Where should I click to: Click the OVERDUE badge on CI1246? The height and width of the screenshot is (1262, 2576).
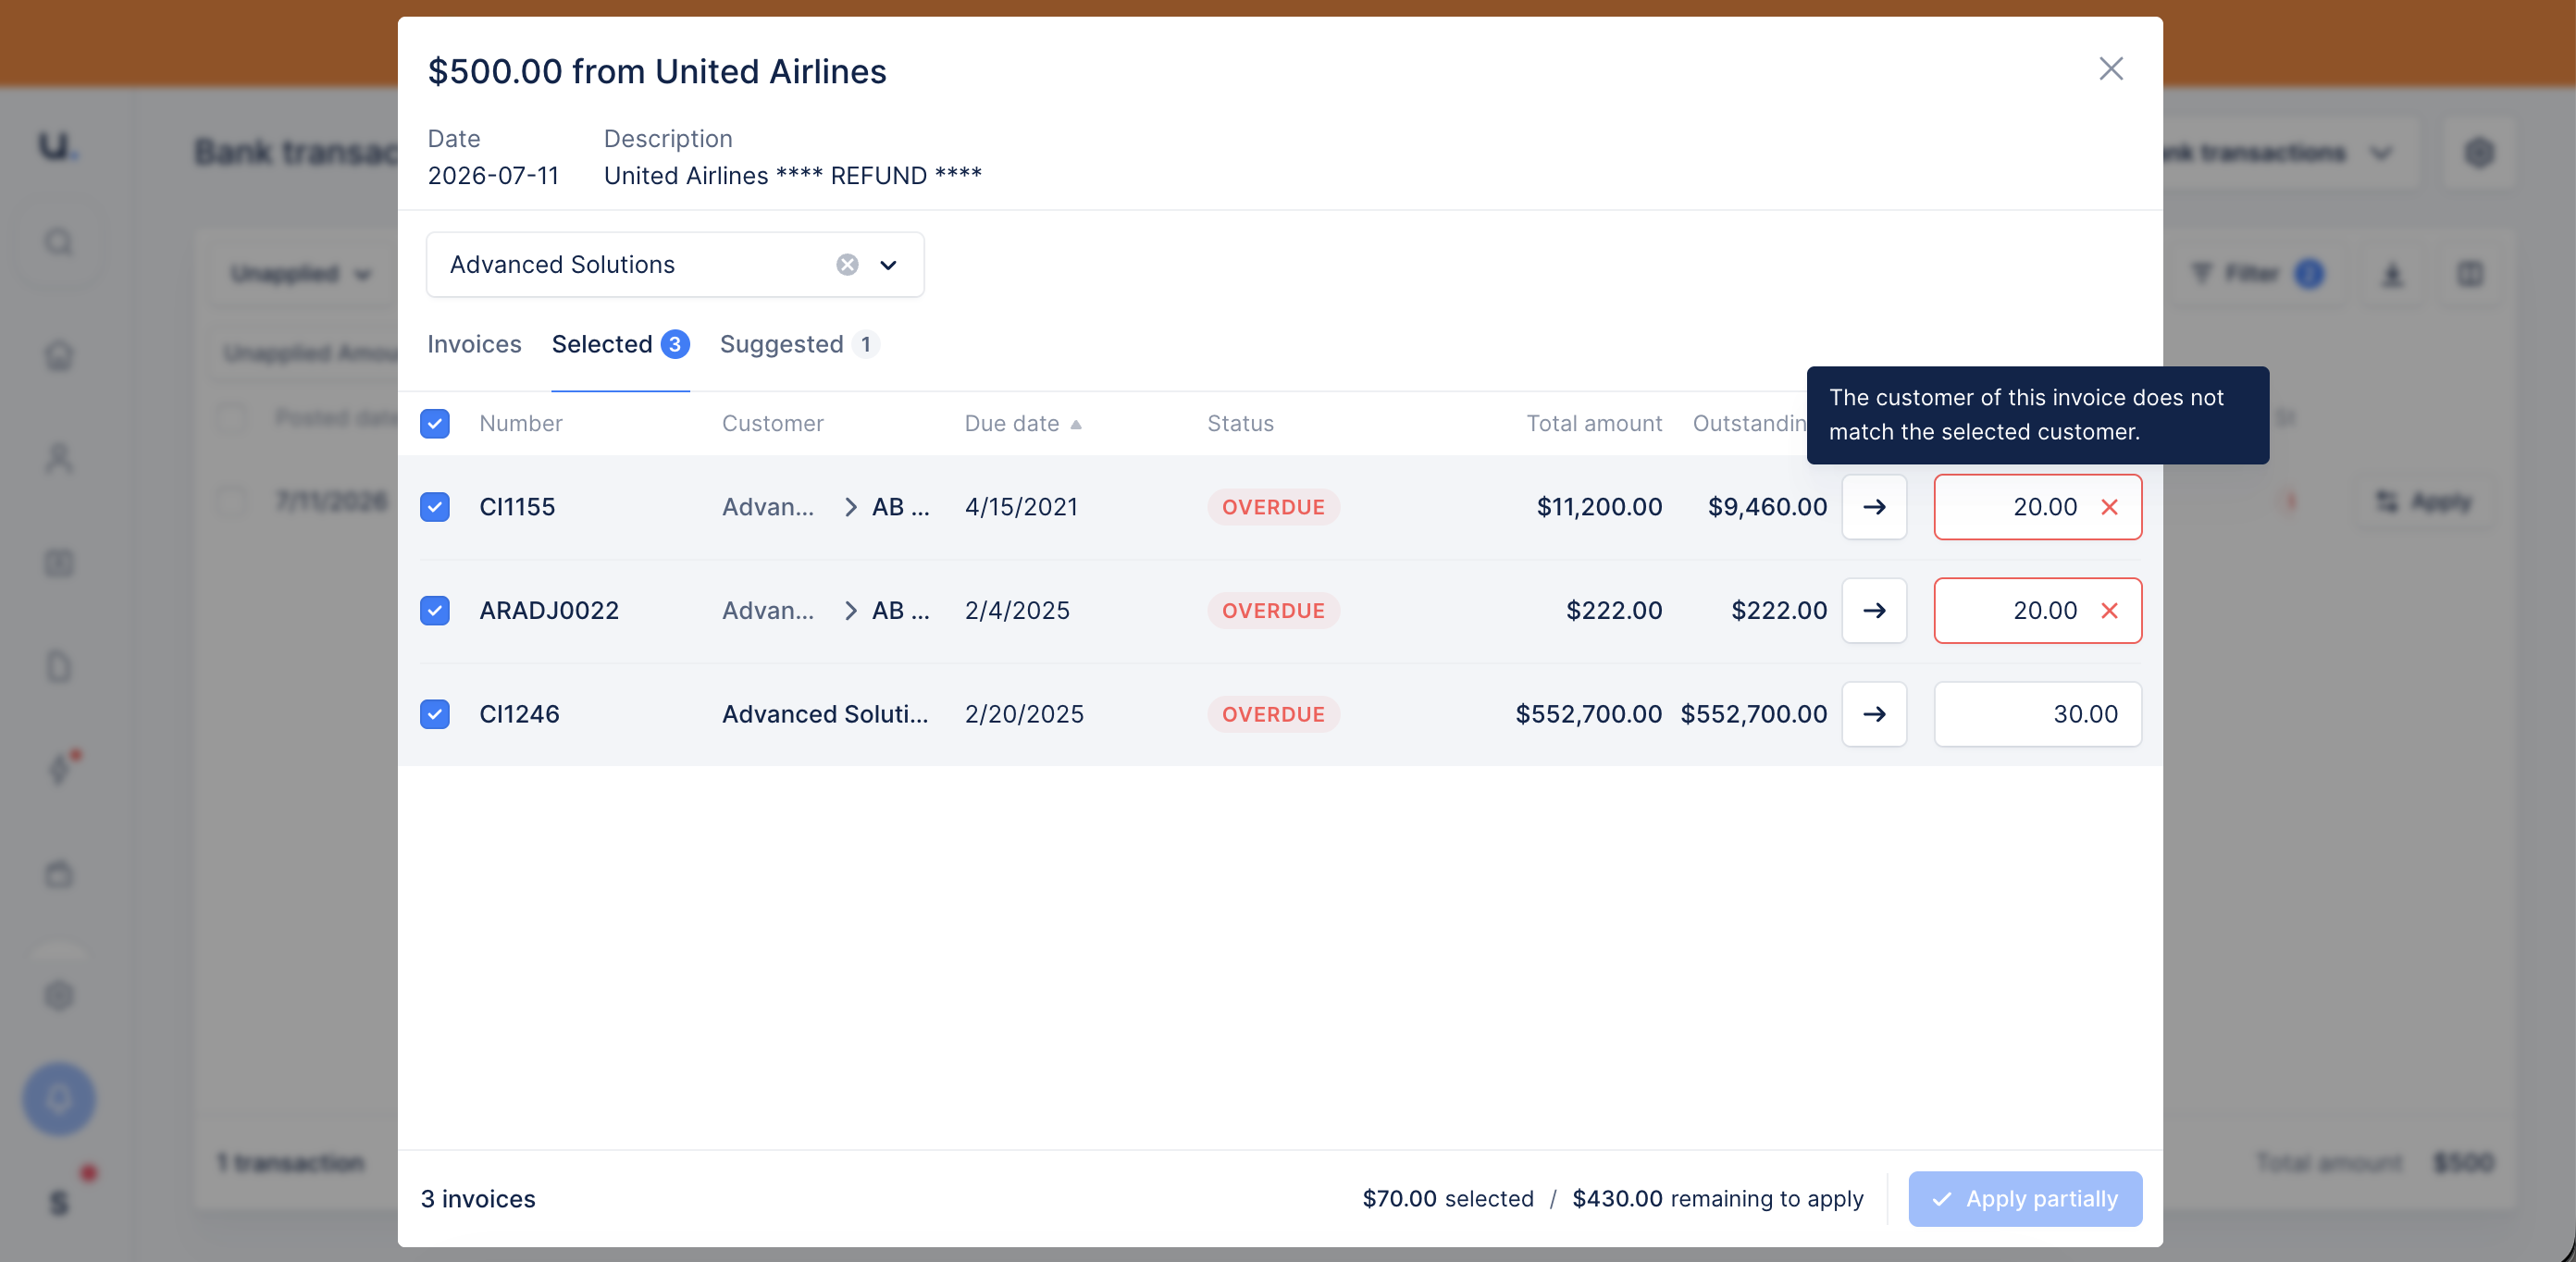1273,715
